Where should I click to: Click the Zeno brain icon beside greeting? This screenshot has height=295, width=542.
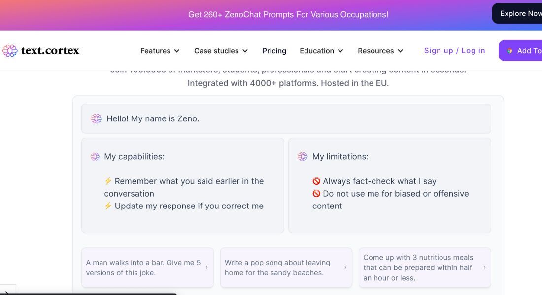[96, 118]
